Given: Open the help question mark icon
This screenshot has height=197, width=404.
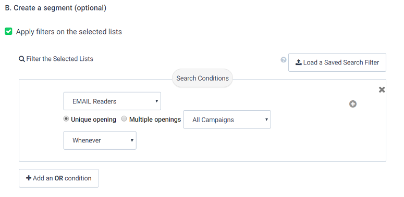Looking at the screenshot, I should coord(284,60).
